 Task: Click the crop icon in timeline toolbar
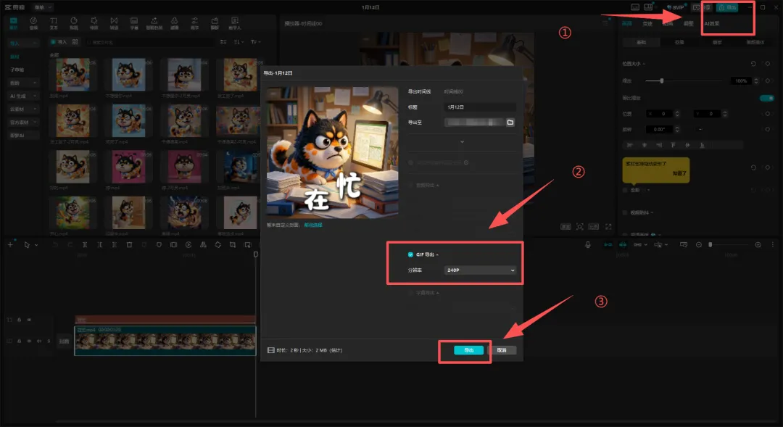point(233,245)
